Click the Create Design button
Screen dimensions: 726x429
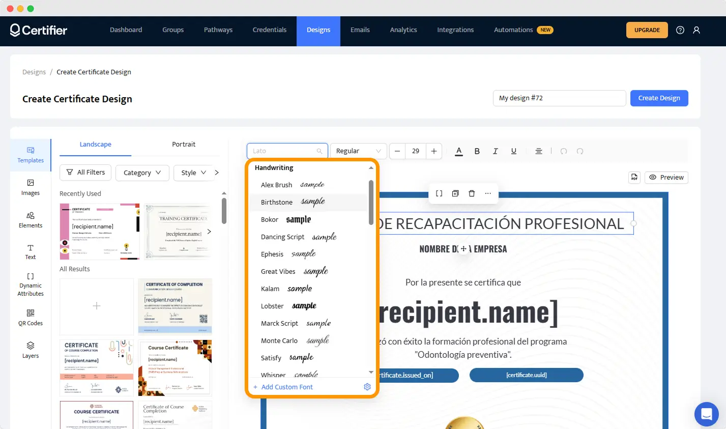coord(659,98)
